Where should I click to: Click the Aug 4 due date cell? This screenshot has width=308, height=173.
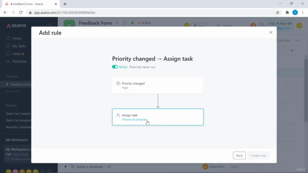tap(234, 167)
